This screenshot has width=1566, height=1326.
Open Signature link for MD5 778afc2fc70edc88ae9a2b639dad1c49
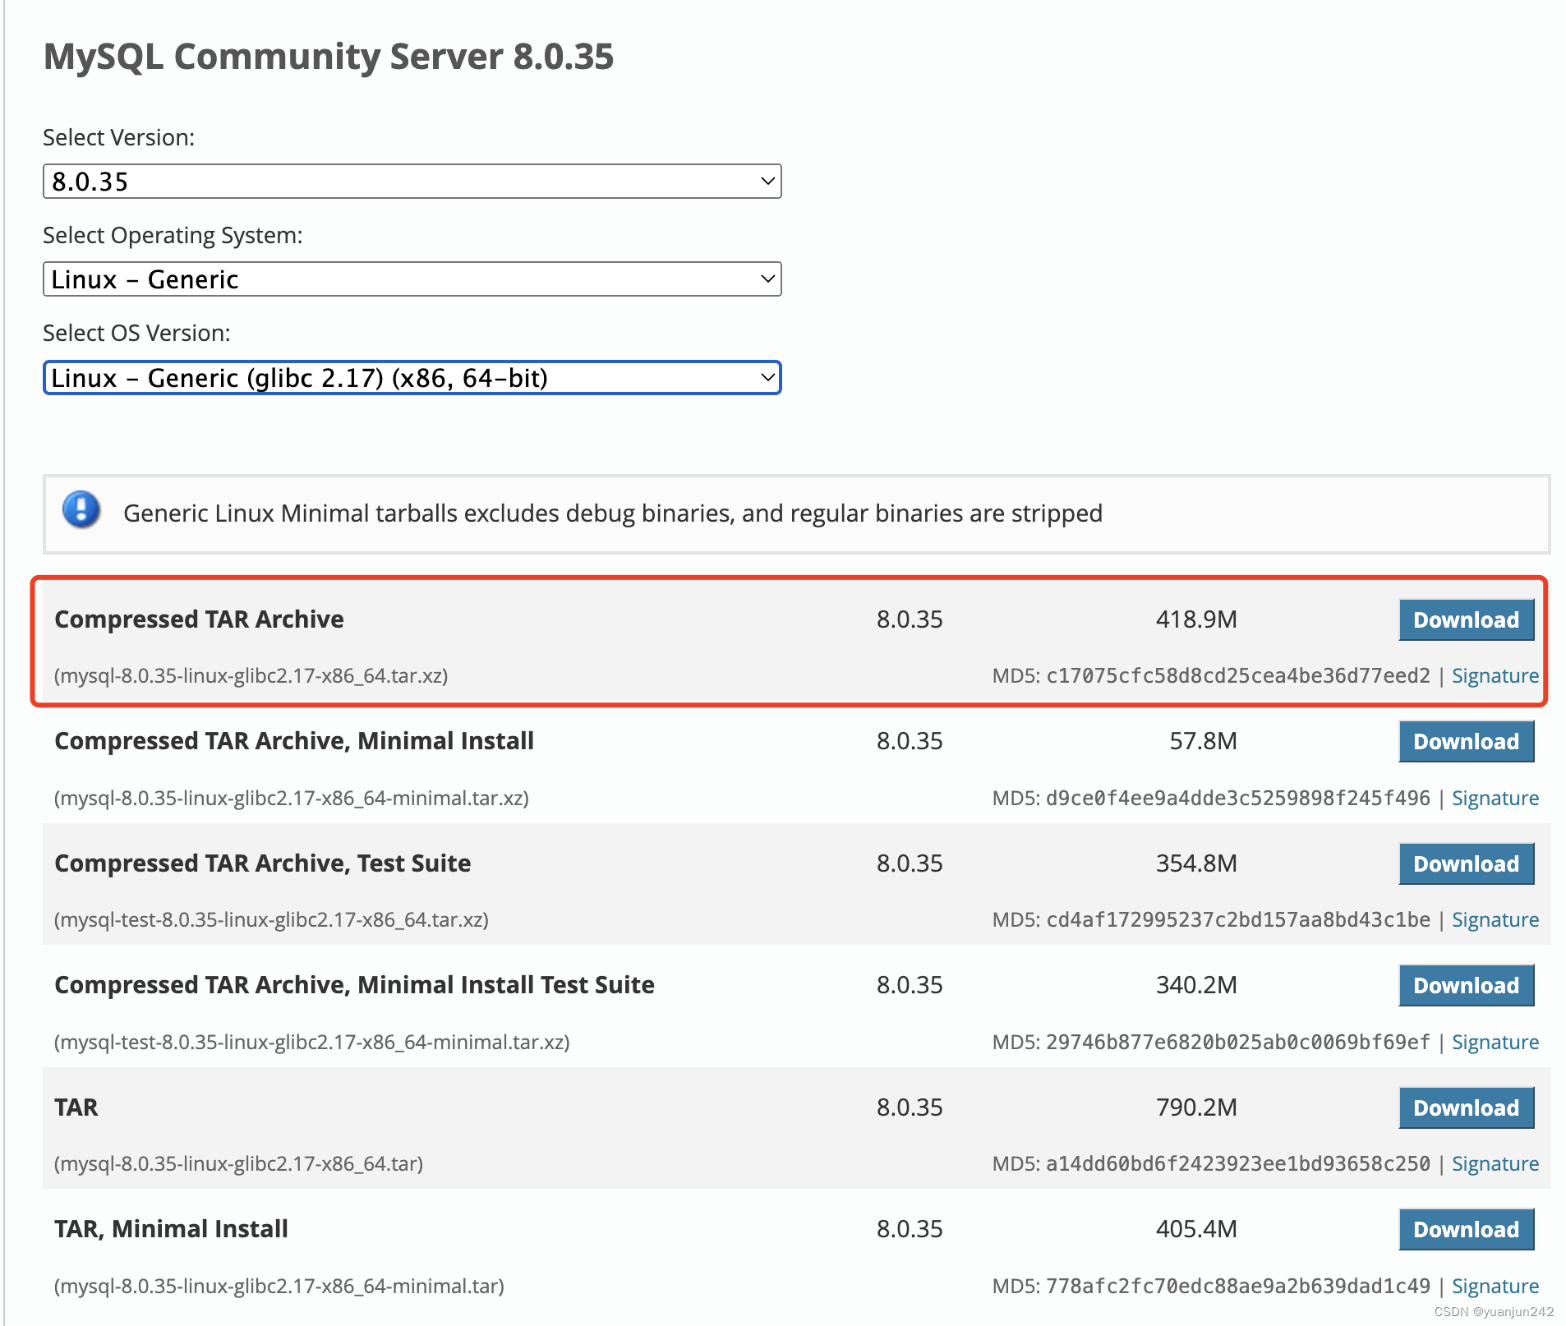coord(1495,1287)
